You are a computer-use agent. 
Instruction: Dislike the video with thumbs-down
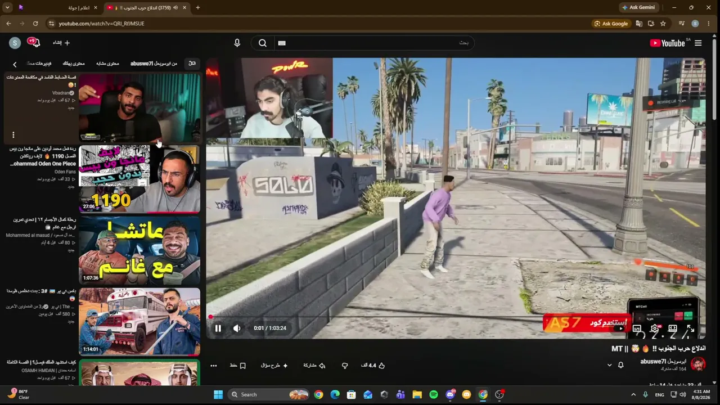click(345, 366)
